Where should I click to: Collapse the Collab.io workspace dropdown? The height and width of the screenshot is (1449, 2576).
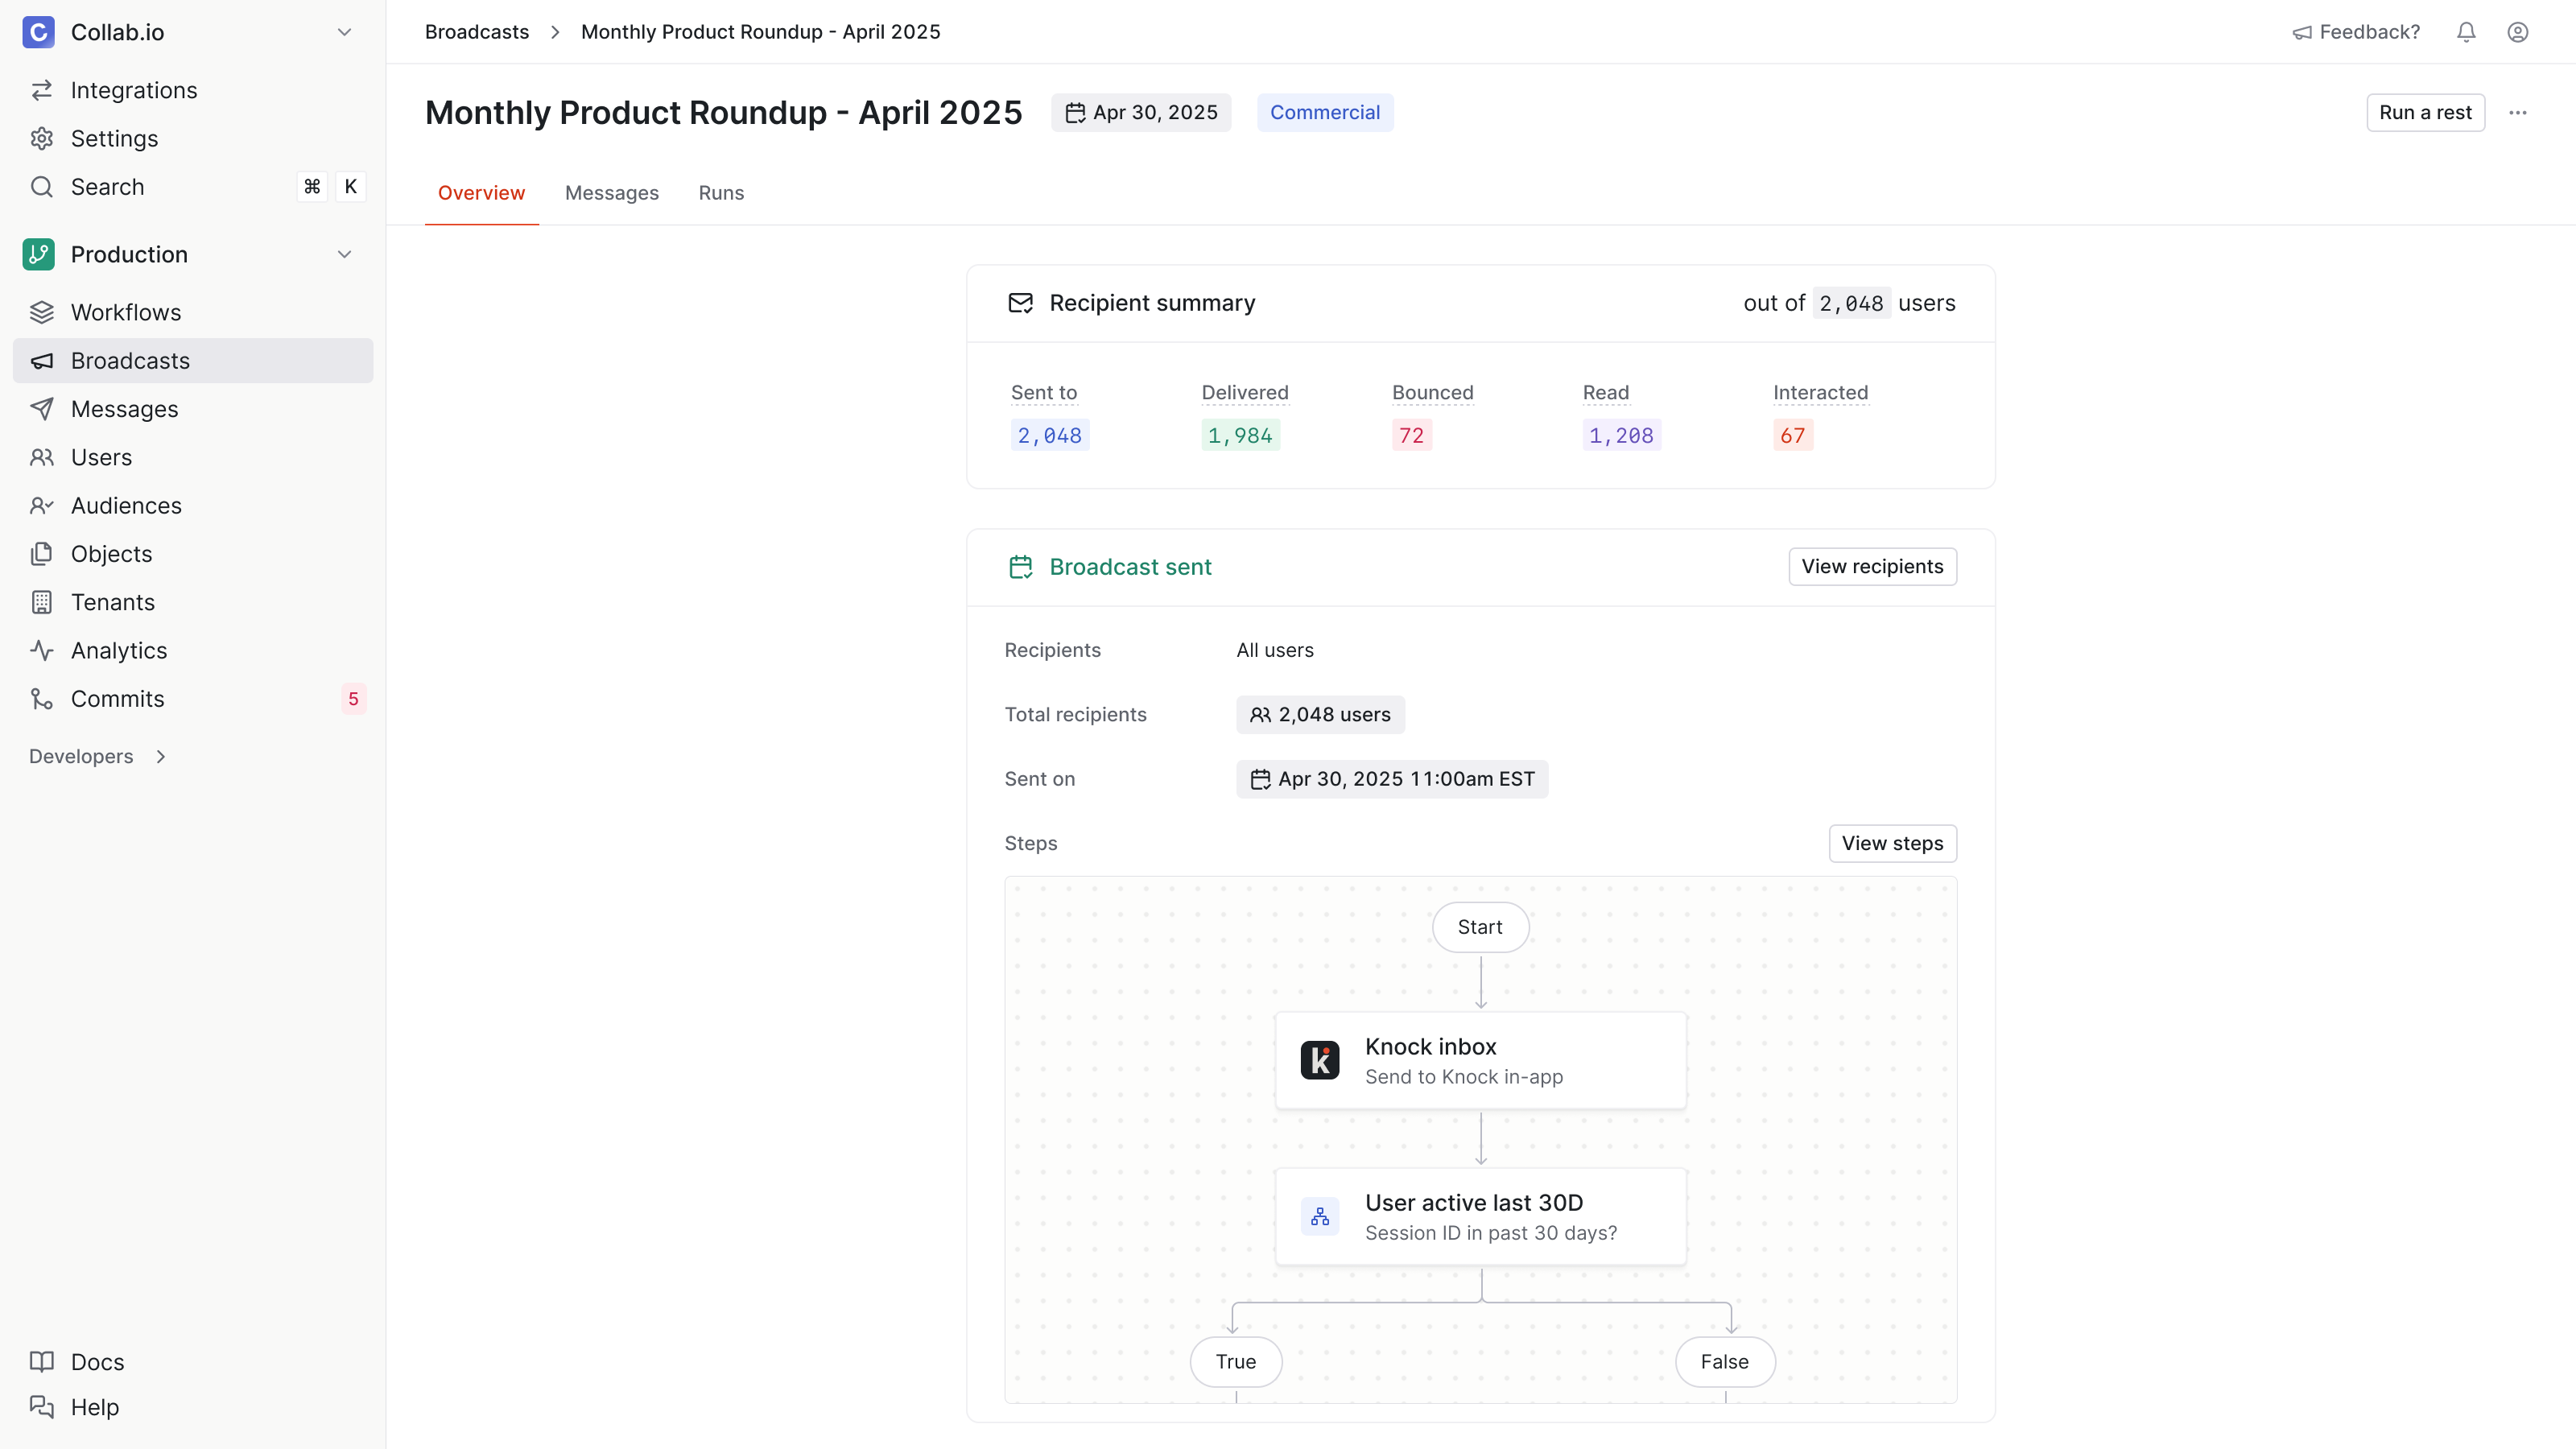[x=344, y=31]
